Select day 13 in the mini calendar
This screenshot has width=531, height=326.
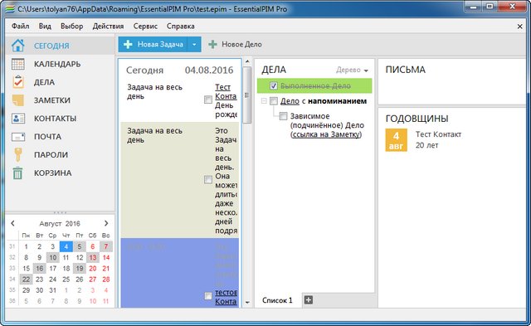click(93, 258)
